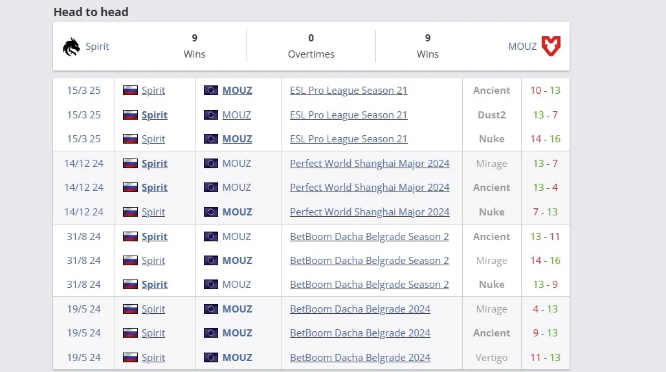Screen dimensions: 666x372
Task: Click the '0 Overtimes' stat
Action: coord(311,46)
